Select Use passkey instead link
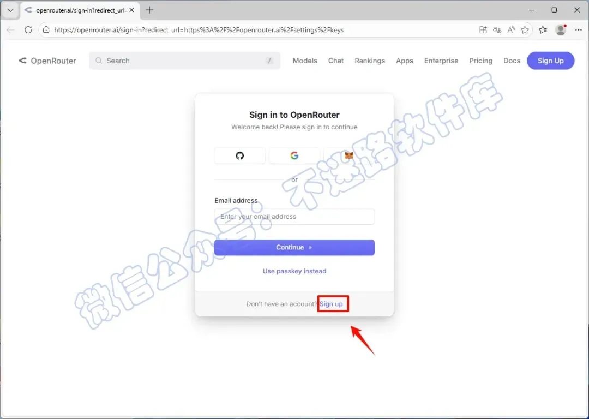Screen dimensions: 589x419 pyautogui.click(x=294, y=271)
